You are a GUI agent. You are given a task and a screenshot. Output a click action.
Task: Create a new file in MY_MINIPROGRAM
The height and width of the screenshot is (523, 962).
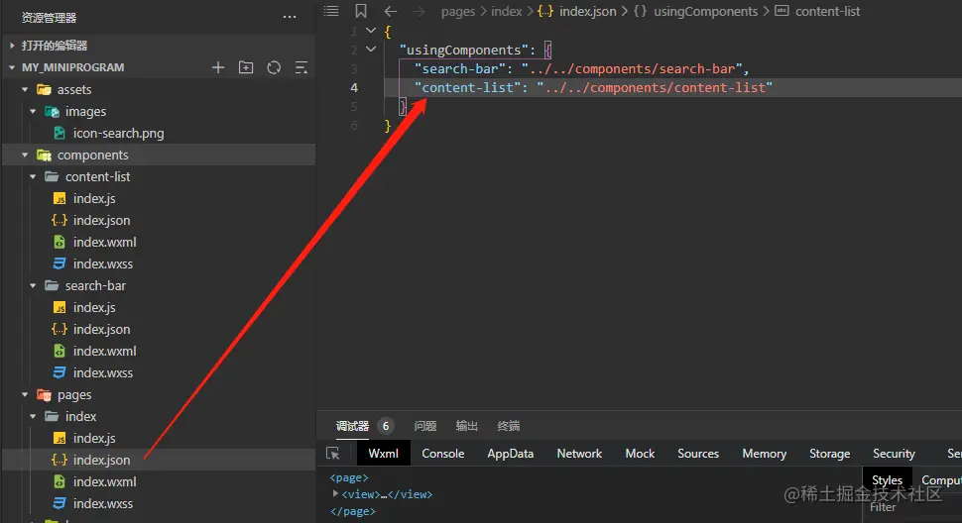point(218,67)
